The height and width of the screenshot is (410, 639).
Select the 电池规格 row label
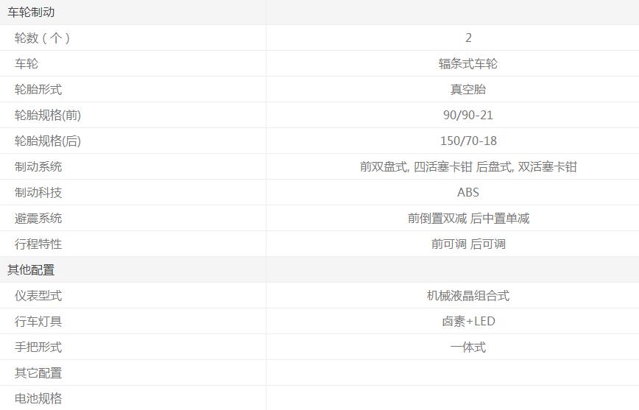[38, 399]
